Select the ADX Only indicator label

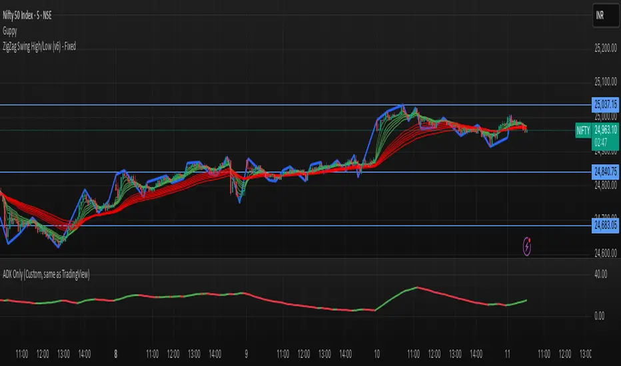click(47, 274)
